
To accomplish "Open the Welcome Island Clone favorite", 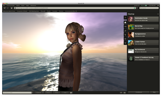I will (x=9, y=11).
